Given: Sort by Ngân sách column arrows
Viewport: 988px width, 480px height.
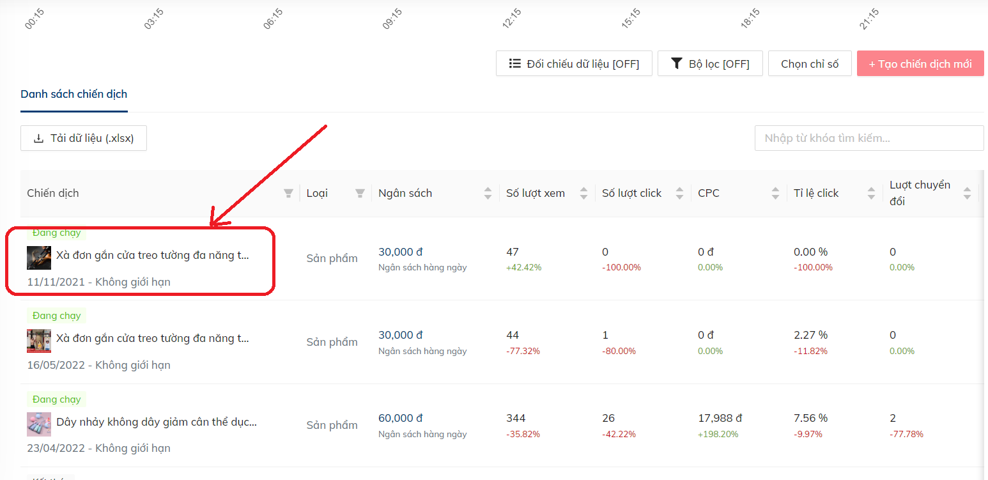Looking at the screenshot, I should 488,193.
